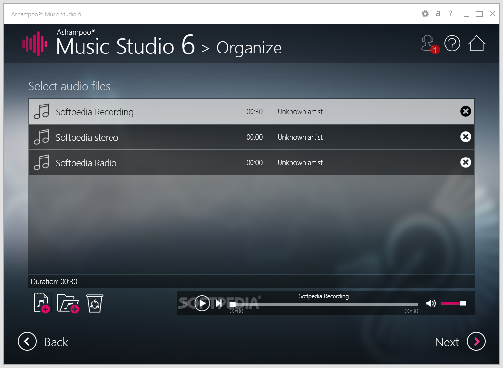Open the circled help icon

click(x=452, y=43)
